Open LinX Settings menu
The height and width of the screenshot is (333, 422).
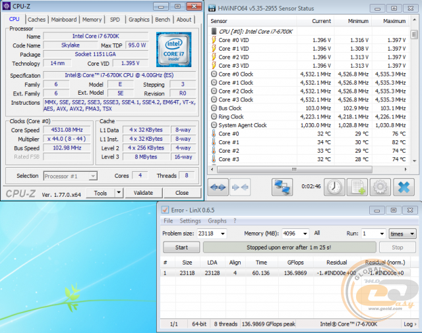coord(191,220)
